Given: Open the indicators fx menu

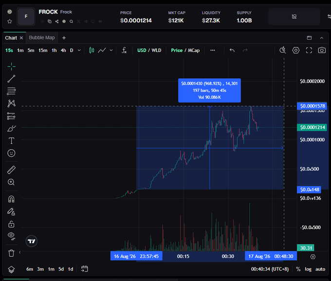Looking at the screenshot, I should coord(124,50).
